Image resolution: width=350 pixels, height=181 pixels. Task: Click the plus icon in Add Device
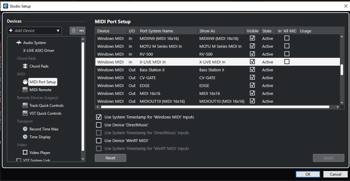(11, 30)
